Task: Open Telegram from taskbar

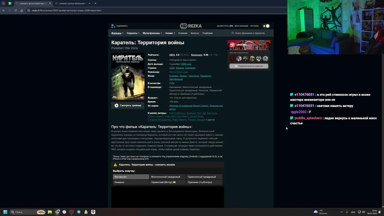Action: tap(79, 212)
